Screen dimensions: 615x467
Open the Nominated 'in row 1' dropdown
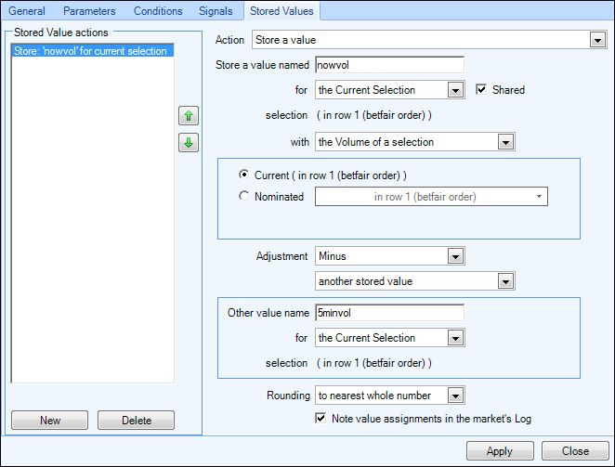point(431,197)
